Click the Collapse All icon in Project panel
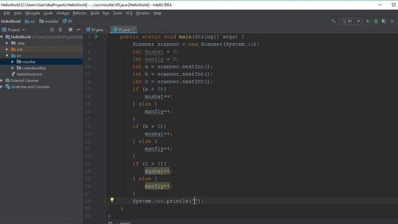The height and width of the screenshot is (224, 398). (x=60, y=30)
